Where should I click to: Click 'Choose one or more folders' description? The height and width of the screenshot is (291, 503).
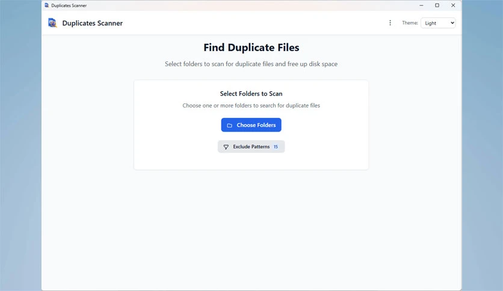pos(251,105)
